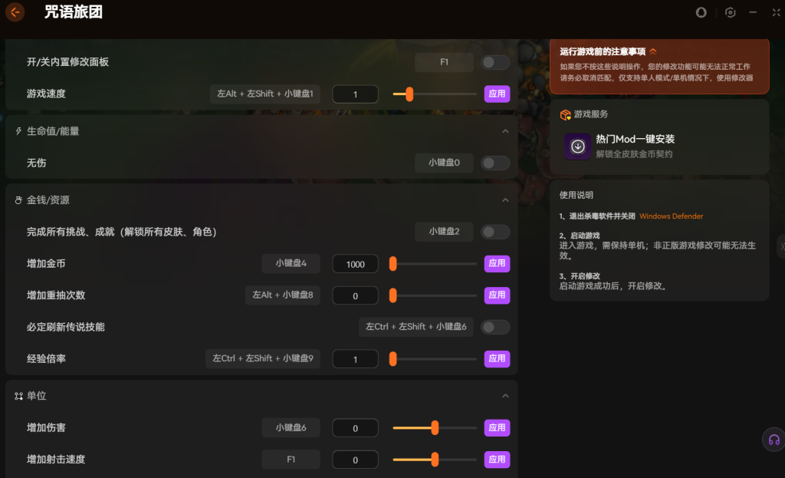Apply the 增加金币 value
The image size is (785, 478).
point(497,263)
